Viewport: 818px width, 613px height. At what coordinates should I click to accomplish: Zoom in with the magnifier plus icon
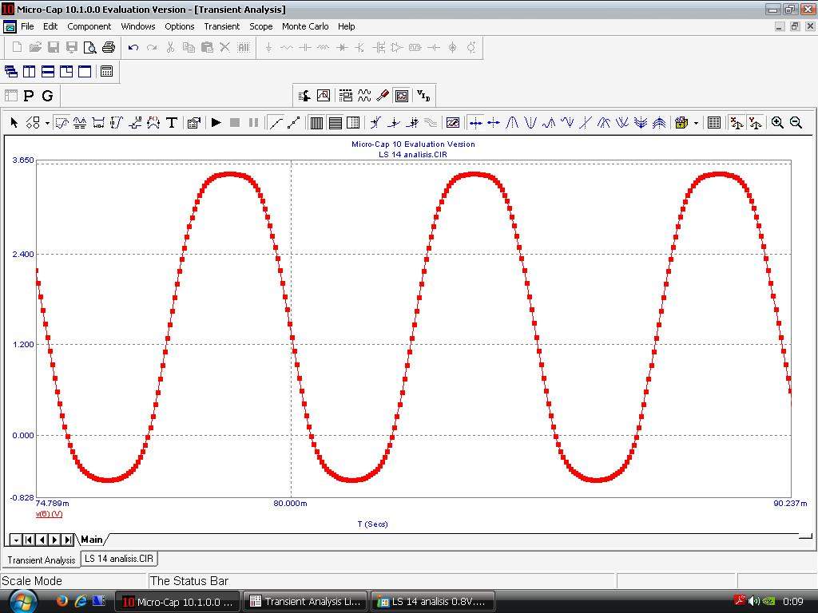pyautogui.click(x=777, y=122)
